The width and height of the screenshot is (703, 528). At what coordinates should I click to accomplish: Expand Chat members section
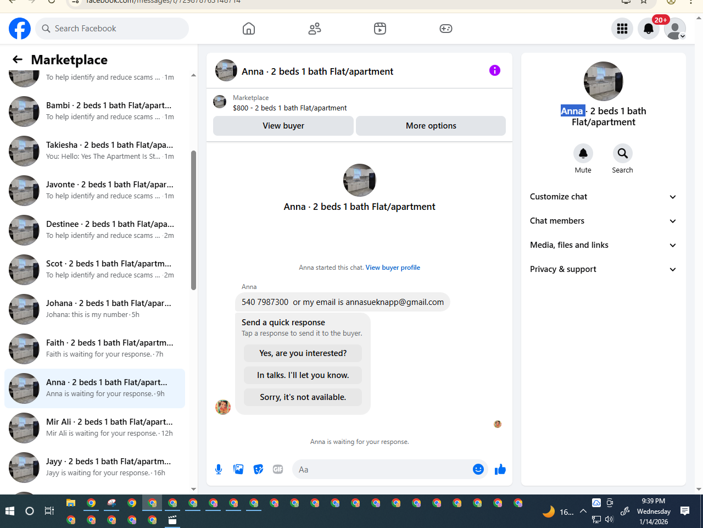click(603, 221)
